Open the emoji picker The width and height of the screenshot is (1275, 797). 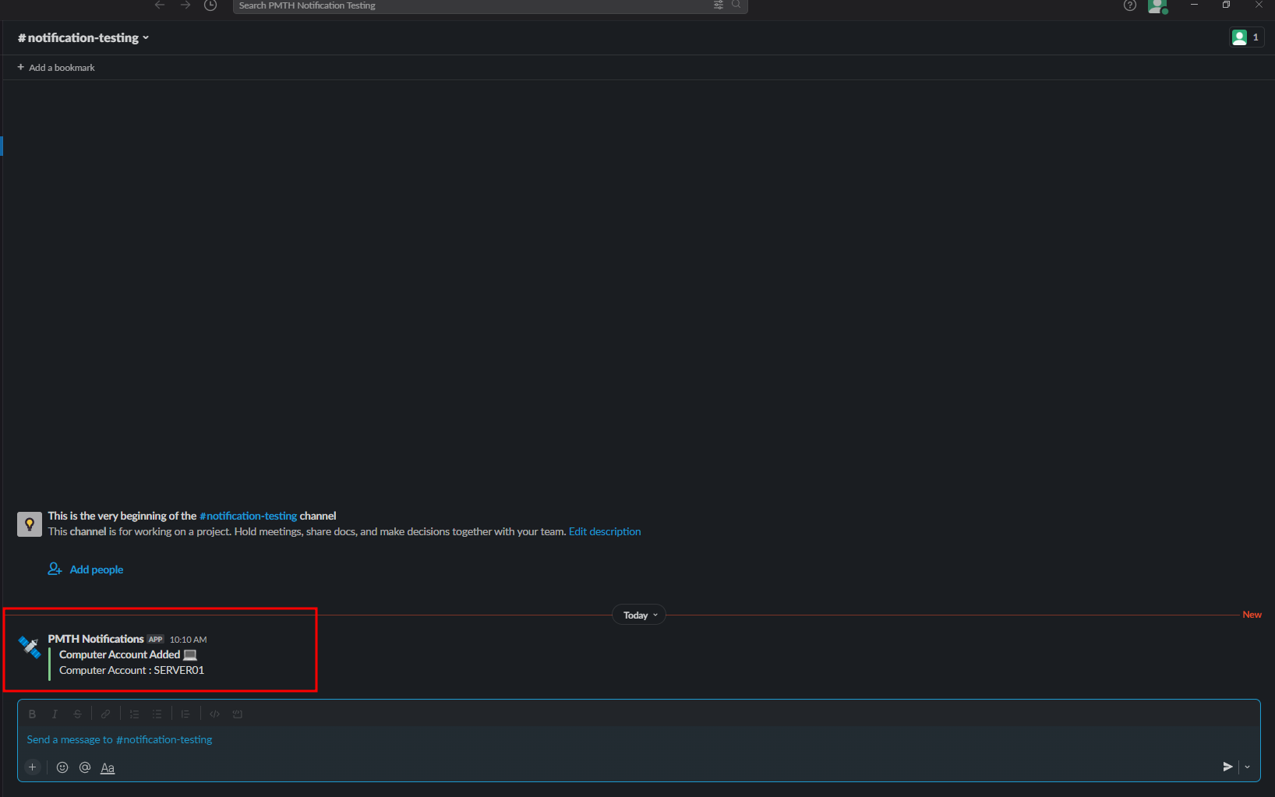62,767
